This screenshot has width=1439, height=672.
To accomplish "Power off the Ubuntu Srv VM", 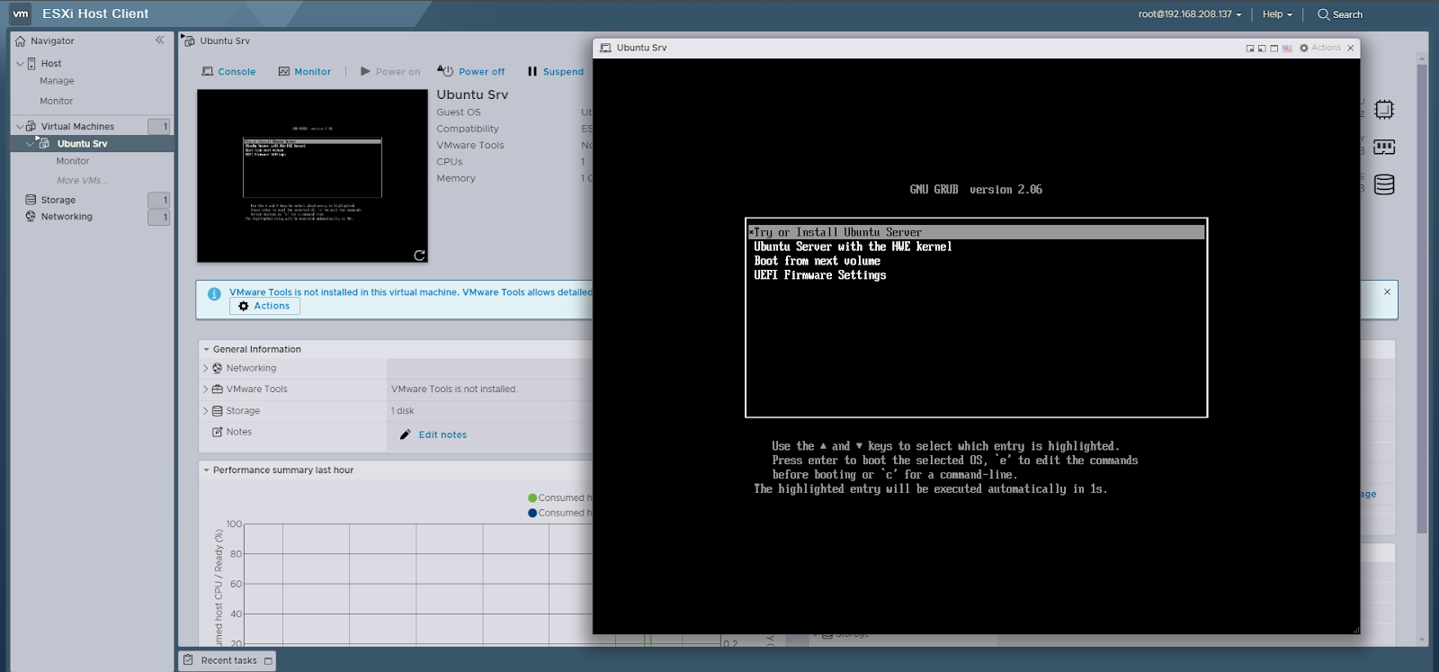I will pos(470,71).
